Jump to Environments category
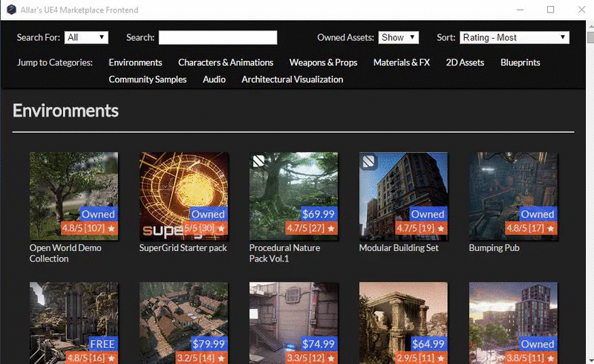594x364 pixels. pyautogui.click(x=135, y=62)
